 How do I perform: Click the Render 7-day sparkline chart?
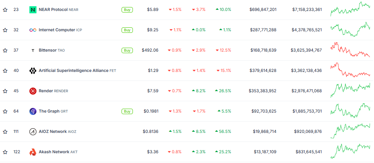(x=350, y=90)
